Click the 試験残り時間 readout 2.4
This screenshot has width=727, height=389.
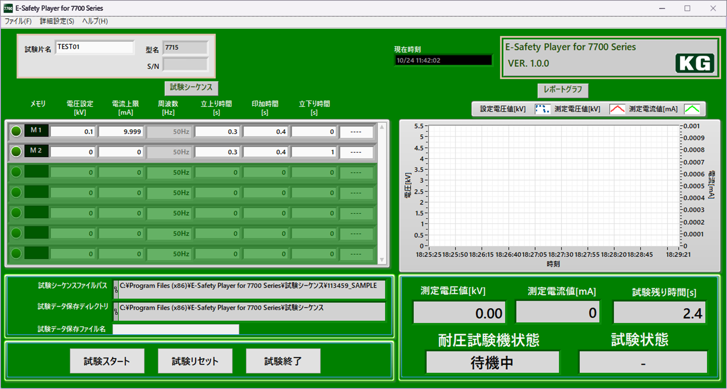[x=660, y=313]
